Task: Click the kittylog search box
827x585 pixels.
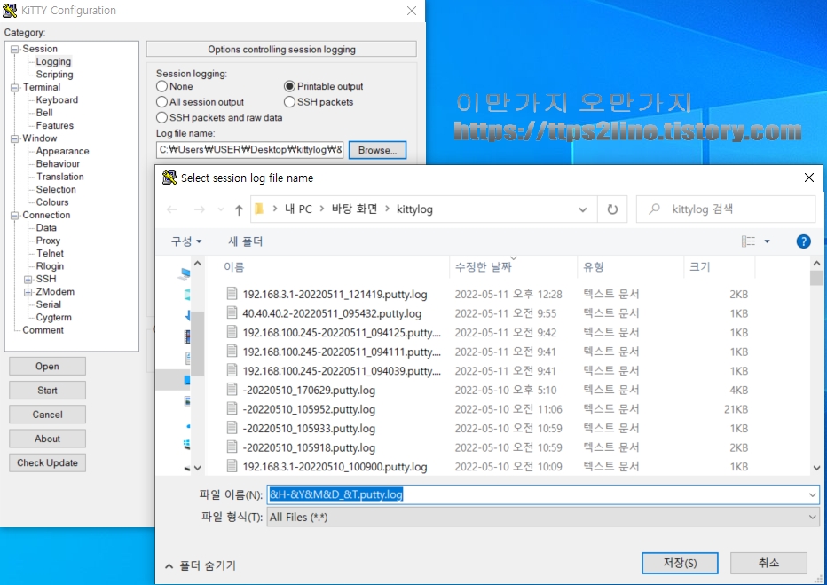Action: point(726,209)
